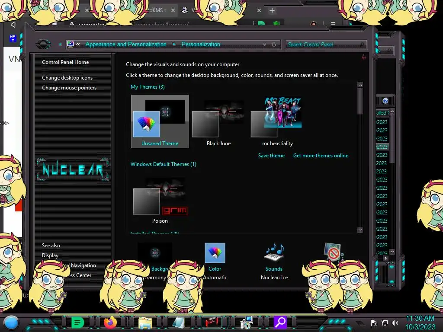Expand the double-chevron breadcrumb overflow
The height and width of the screenshot is (332, 443).
[x=78, y=45]
